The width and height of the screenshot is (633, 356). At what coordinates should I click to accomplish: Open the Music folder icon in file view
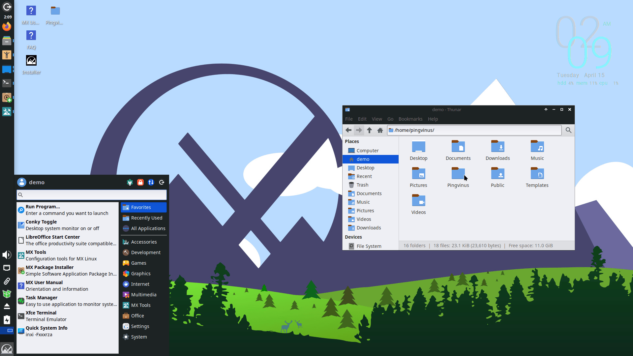(537, 150)
